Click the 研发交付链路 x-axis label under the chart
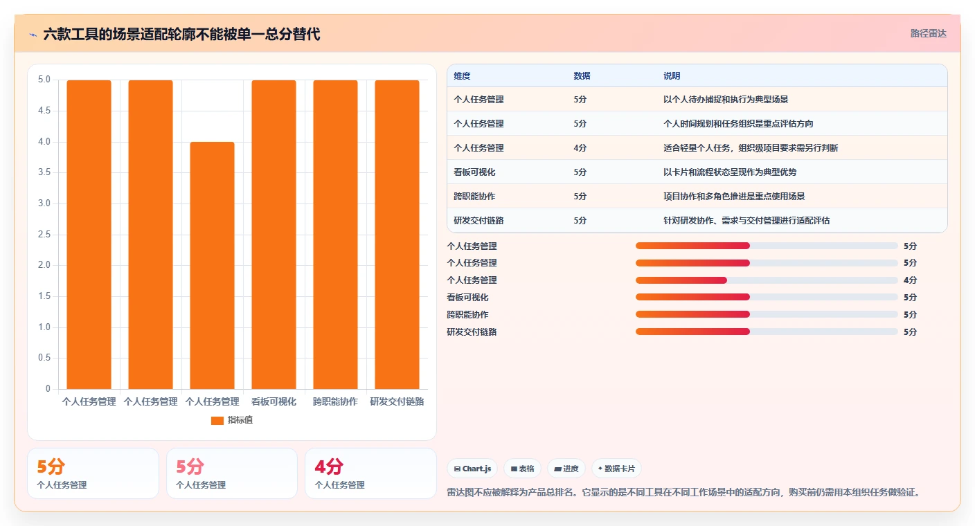 (x=397, y=401)
